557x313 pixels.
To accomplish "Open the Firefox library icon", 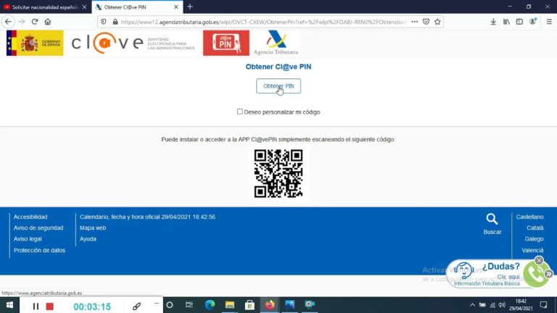I will [506, 22].
